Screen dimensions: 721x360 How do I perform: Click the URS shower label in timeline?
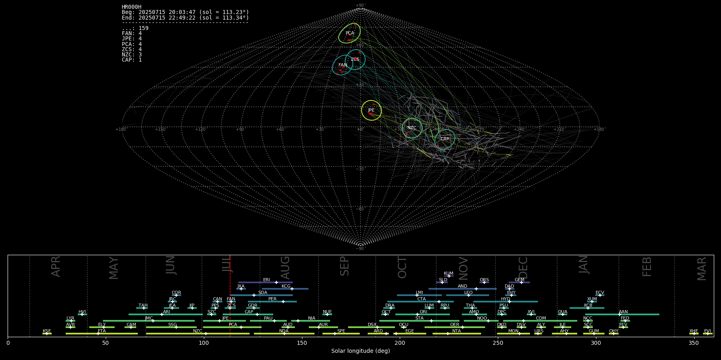539,331
